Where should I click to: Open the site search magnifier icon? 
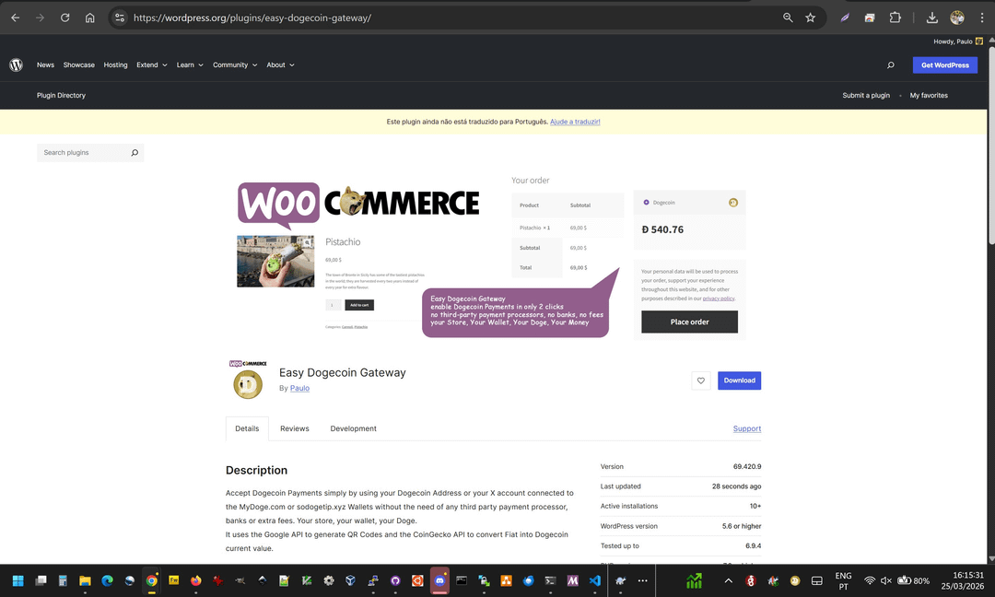coord(890,65)
